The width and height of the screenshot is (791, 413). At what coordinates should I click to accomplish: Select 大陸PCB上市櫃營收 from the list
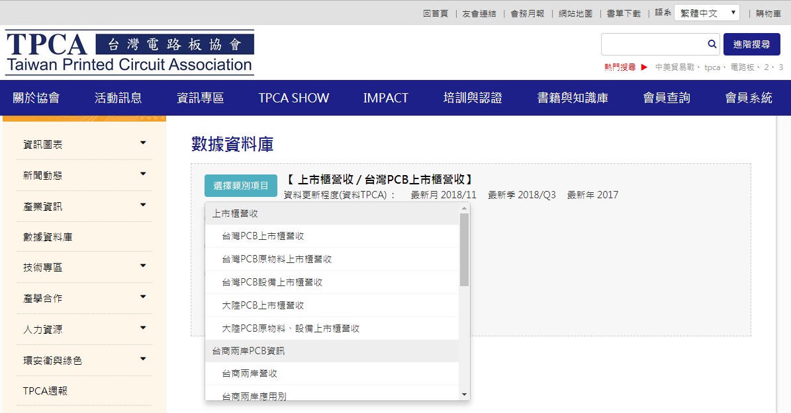[x=332, y=305]
